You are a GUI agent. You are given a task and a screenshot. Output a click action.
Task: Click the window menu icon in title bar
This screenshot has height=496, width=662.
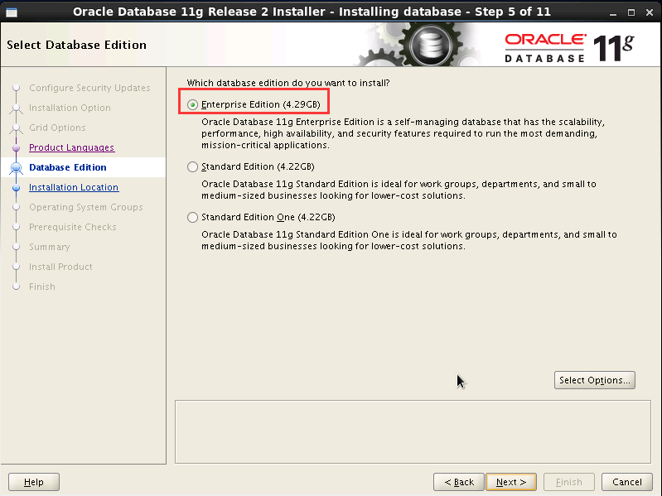pyautogui.click(x=12, y=12)
